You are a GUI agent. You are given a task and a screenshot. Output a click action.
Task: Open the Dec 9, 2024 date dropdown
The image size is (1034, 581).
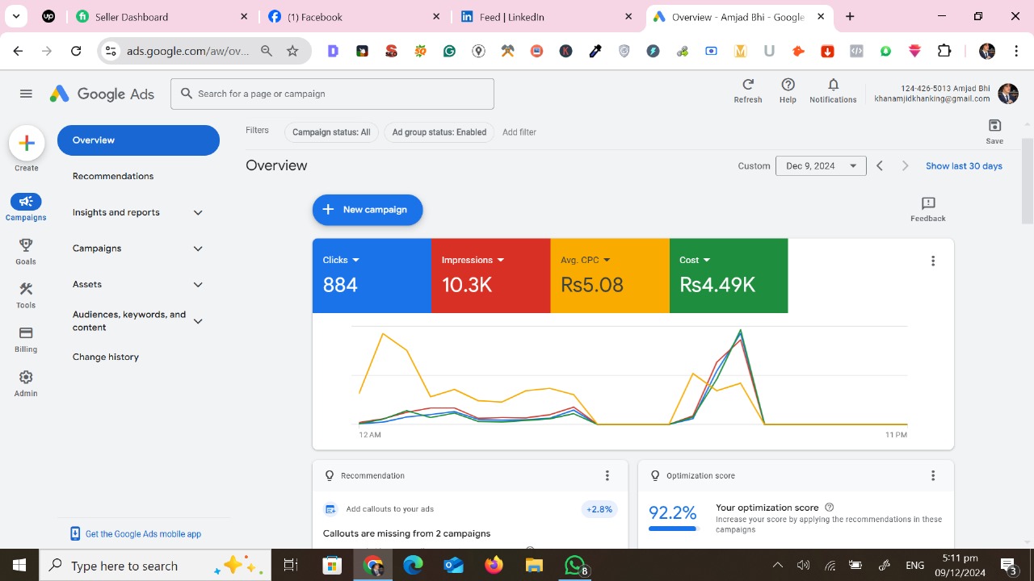click(x=820, y=166)
